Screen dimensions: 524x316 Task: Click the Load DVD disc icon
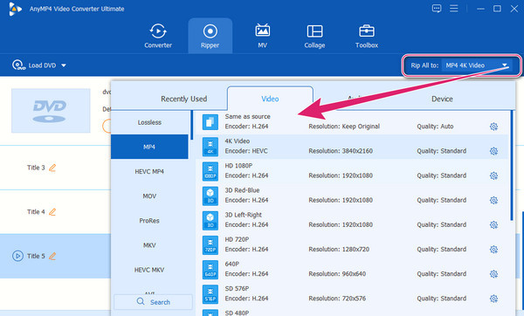point(18,65)
